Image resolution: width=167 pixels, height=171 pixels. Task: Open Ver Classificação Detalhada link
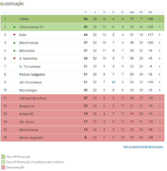coord(143,147)
